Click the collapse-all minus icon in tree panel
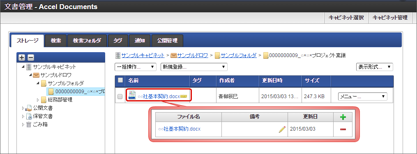Screen dimensions: 417x154 (31, 57)
